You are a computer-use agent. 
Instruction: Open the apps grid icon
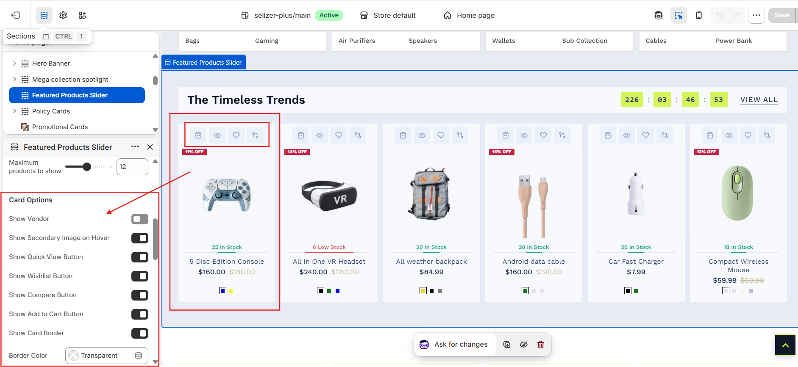pos(82,15)
